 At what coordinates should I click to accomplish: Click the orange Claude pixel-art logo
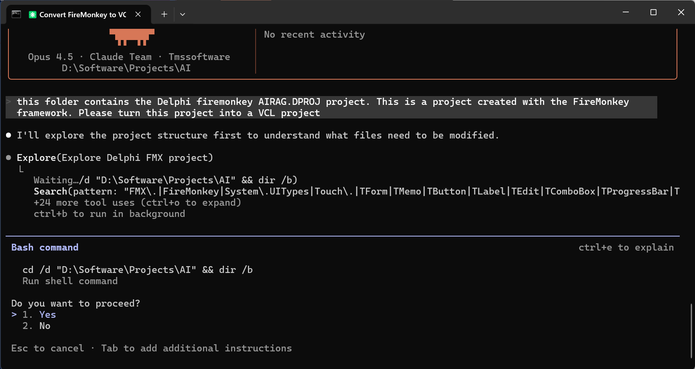coord(132,36)
